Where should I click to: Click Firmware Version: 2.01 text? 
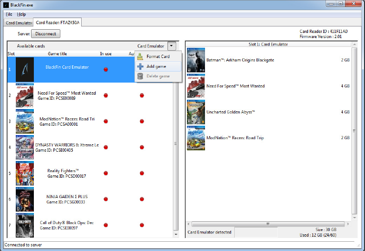click(x=320, y=37)
